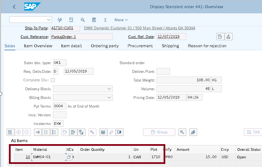Switch to the Item Overview tab
Image resolution: width=262 pixels, height=167 pixels.
[x=38, y=46]
